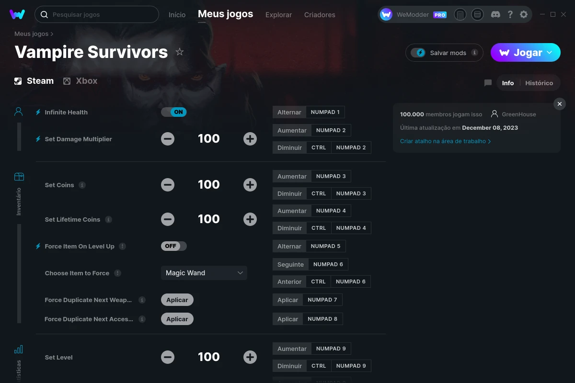Open Criar atalho na área de trabalho link
Screen dimensions: 575x383
[x=445, y=141]
